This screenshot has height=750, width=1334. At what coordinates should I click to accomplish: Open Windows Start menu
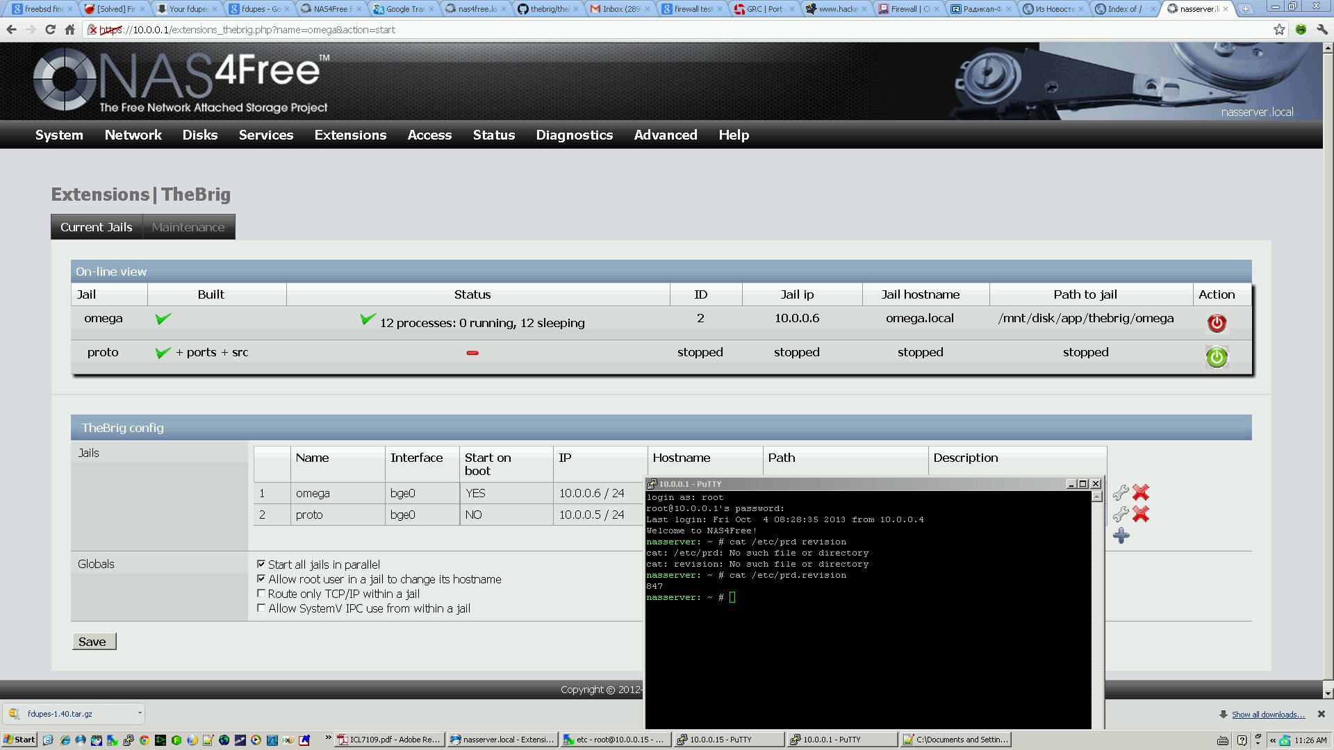coord(19,740)
